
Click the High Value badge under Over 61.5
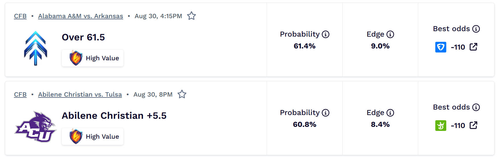coord(92,58)
